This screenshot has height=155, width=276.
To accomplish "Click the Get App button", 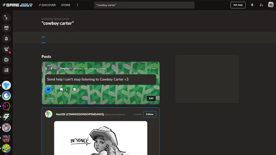I will click(x=238, y=5).
